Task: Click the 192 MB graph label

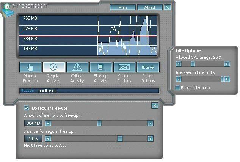Action: 30,49
